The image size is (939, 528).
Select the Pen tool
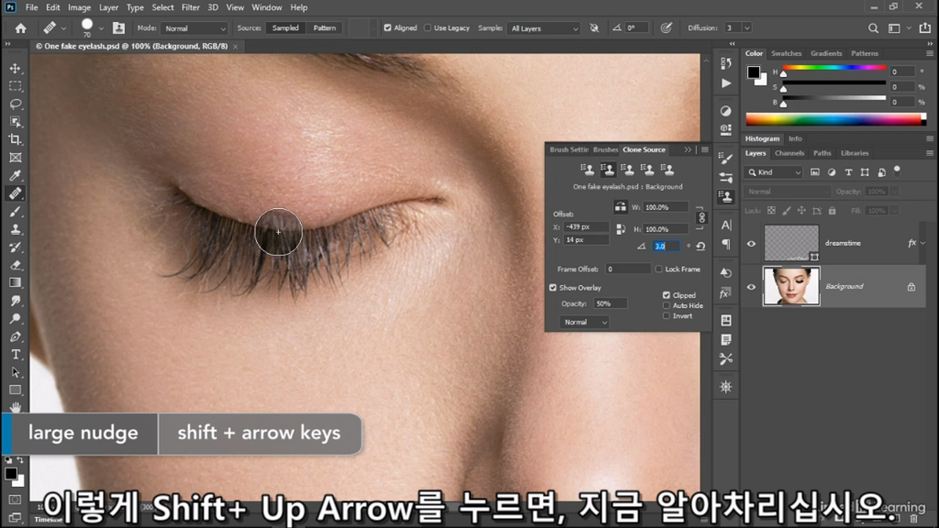[x=15, y=337]
